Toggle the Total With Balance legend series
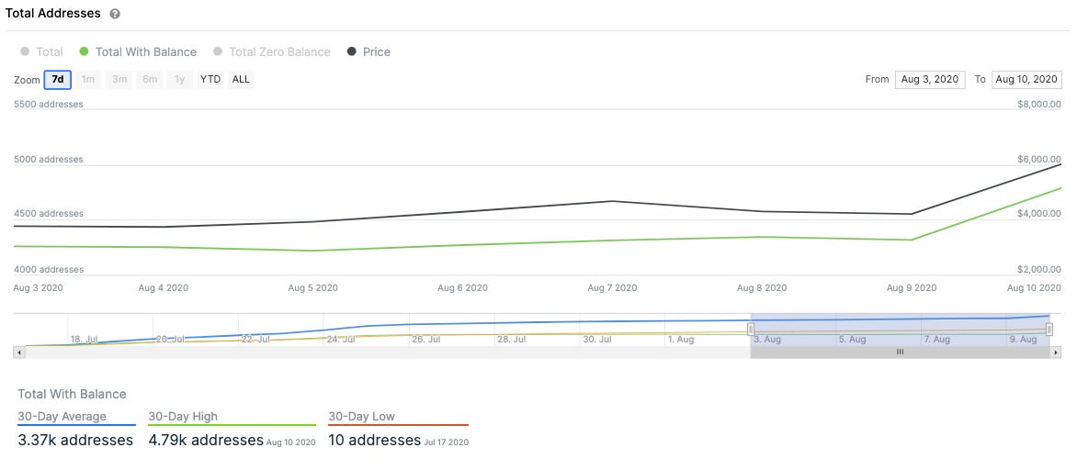 click(138, 52)
